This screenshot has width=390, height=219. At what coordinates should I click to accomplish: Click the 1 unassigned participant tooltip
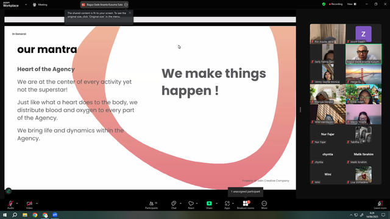(x=246, y=192)
